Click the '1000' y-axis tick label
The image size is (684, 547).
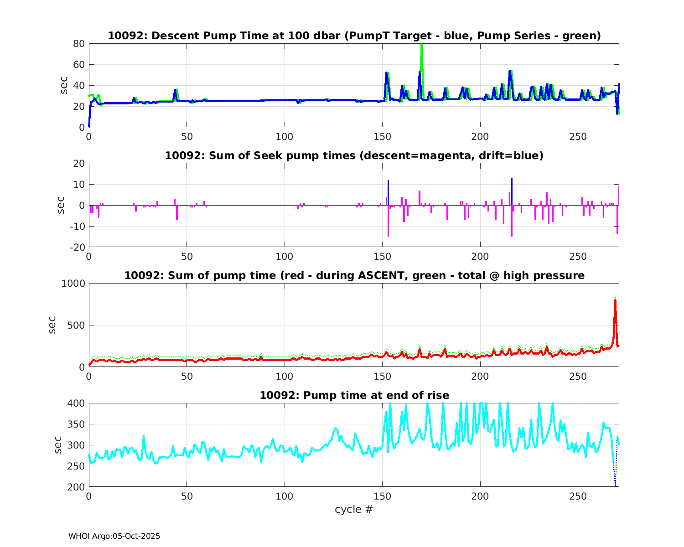click(x=73, y=284)
